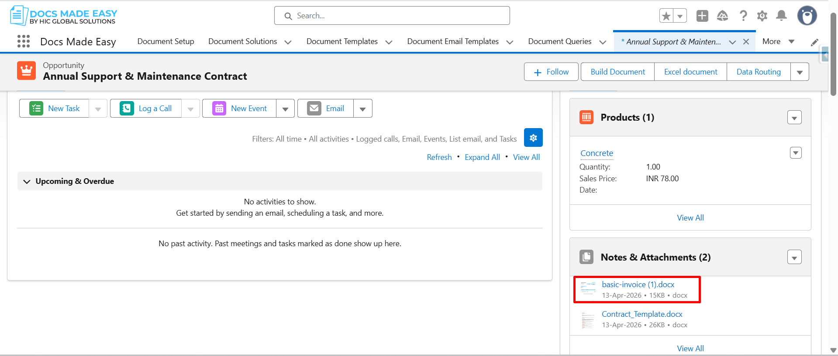The image size is (838, 356).
Task: Open the More navigation menu
Action: (x=778, y=41)
